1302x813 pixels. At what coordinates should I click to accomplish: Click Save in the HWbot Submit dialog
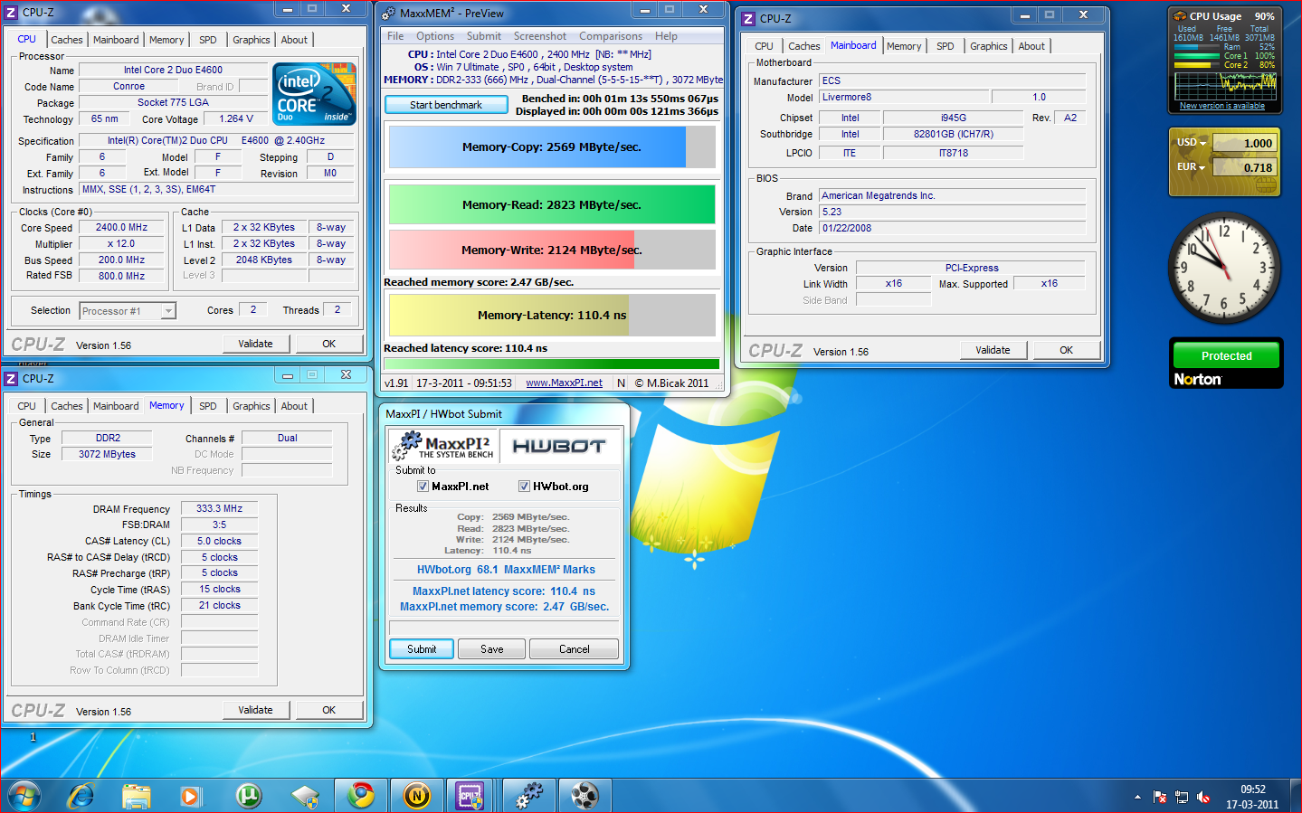pos(492,649)
